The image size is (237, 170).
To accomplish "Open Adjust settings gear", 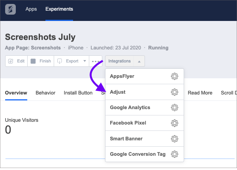I will click(x=175, y=92).
